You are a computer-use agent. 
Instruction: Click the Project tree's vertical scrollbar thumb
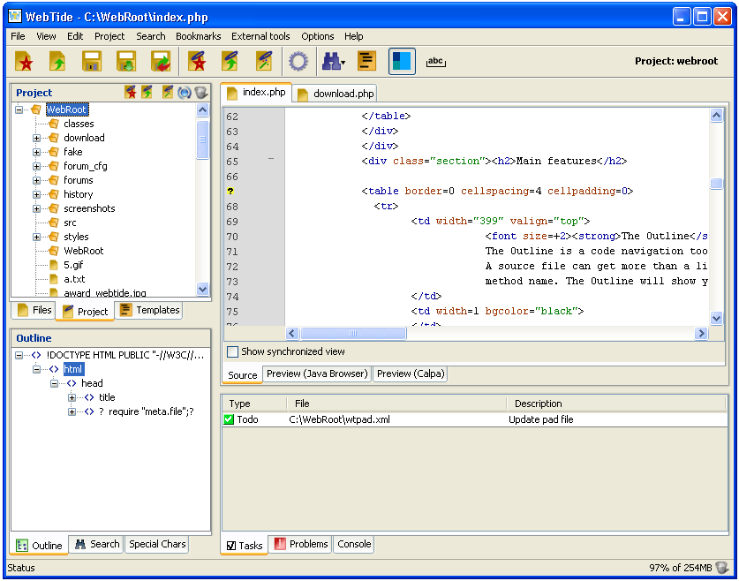pyautogui.click(x=203, y=140)
